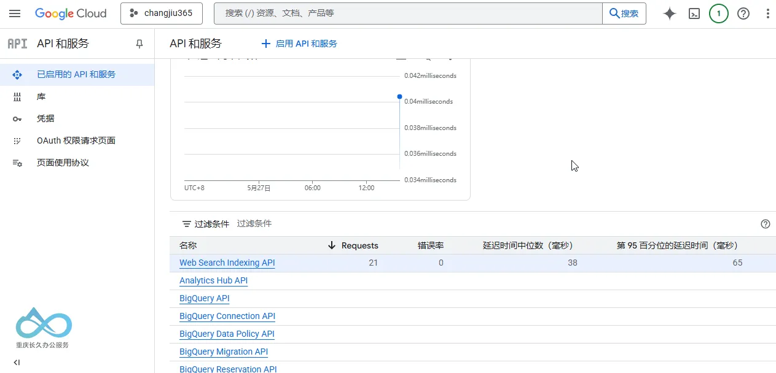Screen dimensions: 776x373
Task: Click the latency chart data point
Action: coord(399,96)
